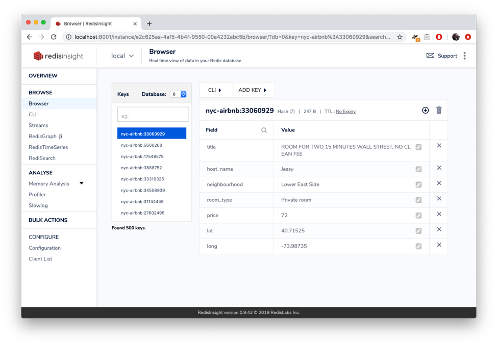This screenshot has height=345, width=497.
Task: Edit the host_name value with the pencil icon
Action: click(419, 169)
